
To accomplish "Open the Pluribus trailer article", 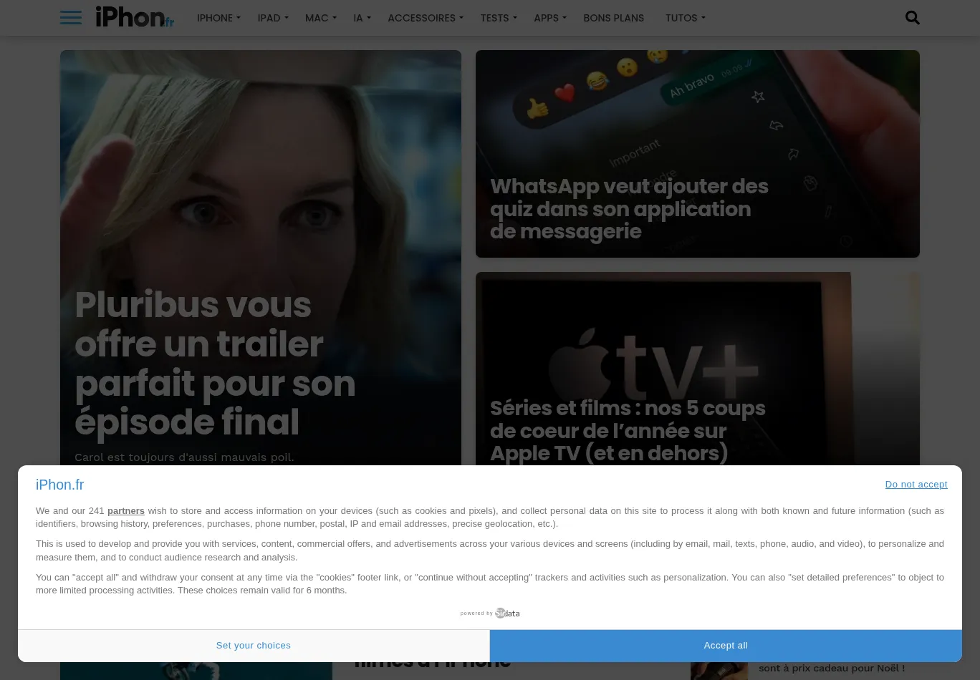I will (x=215, y=363).
